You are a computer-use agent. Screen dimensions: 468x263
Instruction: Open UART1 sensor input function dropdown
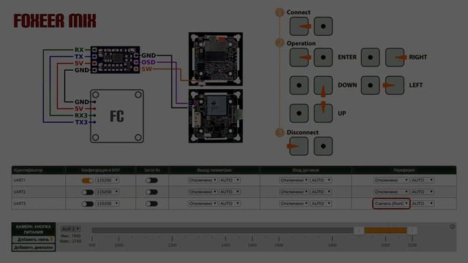click(x=294, y=180)
